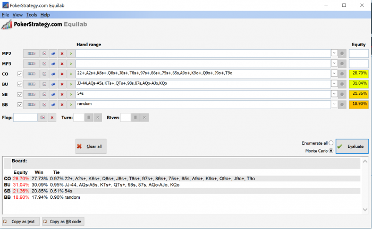
Task: Clear MP3 row with red X
Action: (x=62, y=64)
